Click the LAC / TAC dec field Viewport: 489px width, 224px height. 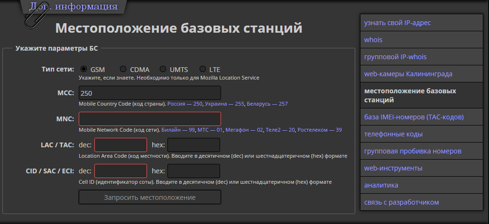click(121, 145)
